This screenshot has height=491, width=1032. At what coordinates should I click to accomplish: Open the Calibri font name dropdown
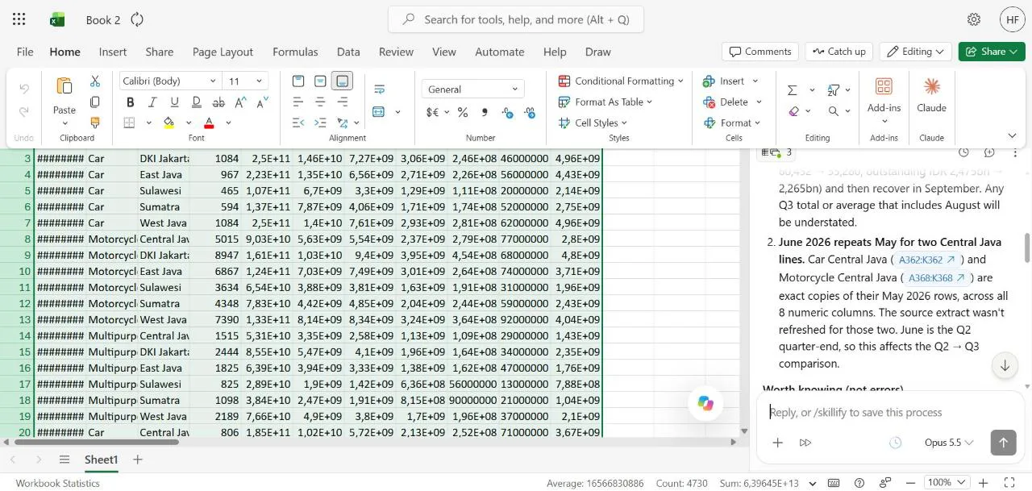(x=213, y=81)
